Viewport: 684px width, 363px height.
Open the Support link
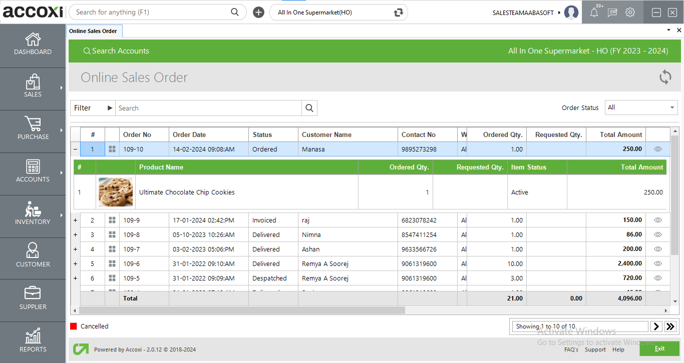click(595, 349)
